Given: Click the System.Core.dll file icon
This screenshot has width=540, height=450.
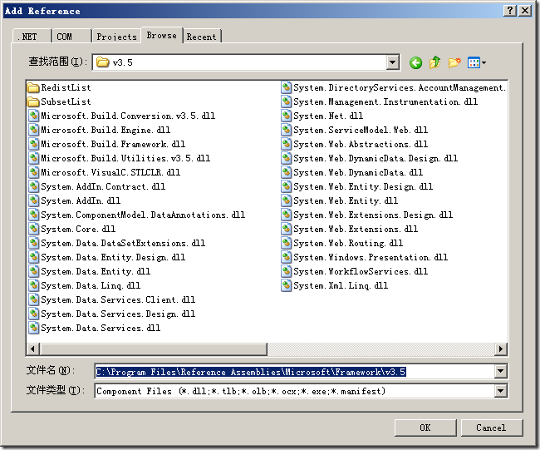Looking at the screenshot, I should pyautogui.click(x=33, y=229).
